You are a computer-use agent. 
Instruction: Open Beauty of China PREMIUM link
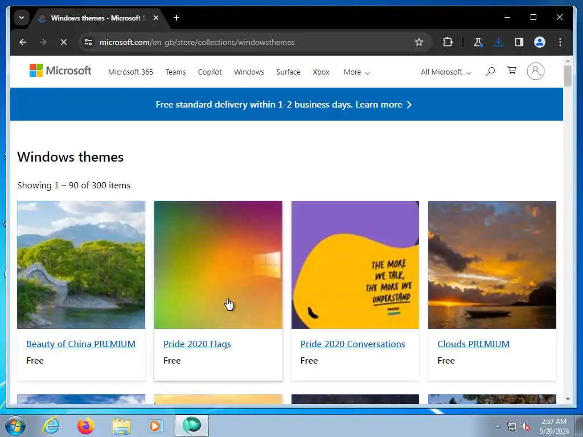coord(81,344)
